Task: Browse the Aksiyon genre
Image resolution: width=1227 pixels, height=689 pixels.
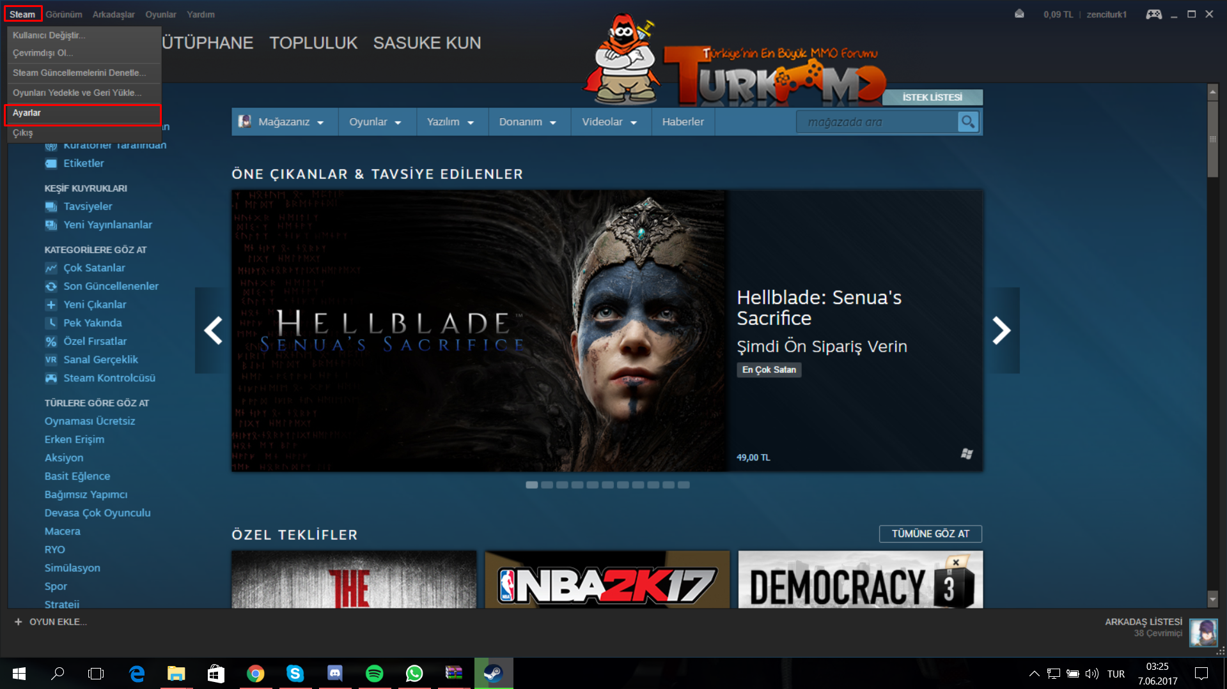Action: (64, 458)
